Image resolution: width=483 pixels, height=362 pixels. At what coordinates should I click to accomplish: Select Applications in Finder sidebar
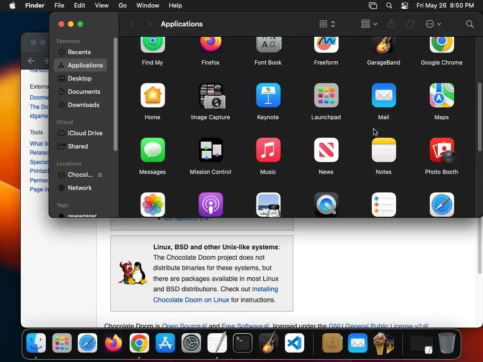tap(80, 65)
